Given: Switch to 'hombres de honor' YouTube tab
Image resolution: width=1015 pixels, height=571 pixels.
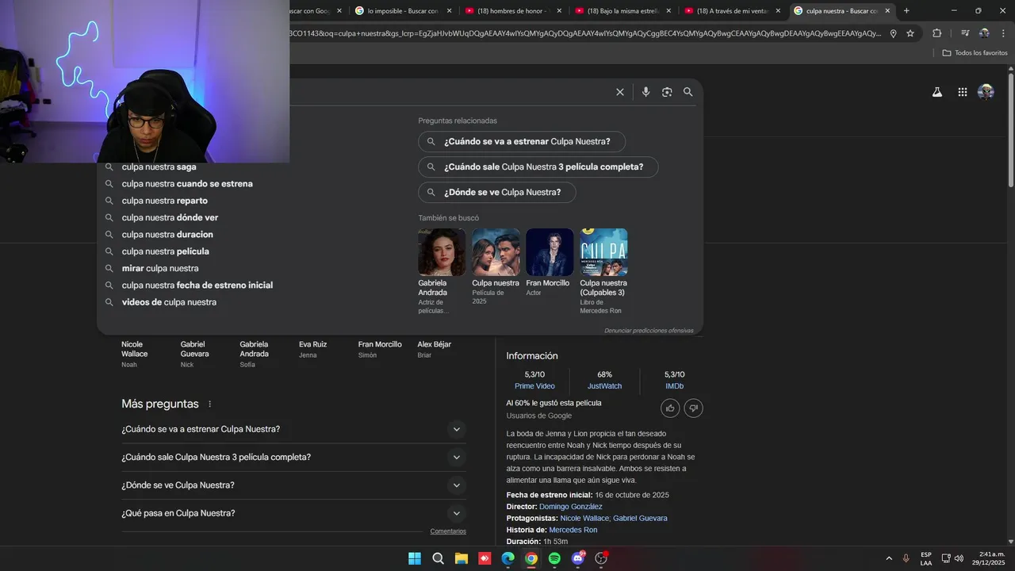Looking at the screenshot, I should [x=513, y=10].
